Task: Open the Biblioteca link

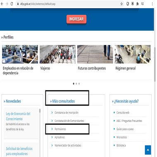Action: tap(121, 145)
